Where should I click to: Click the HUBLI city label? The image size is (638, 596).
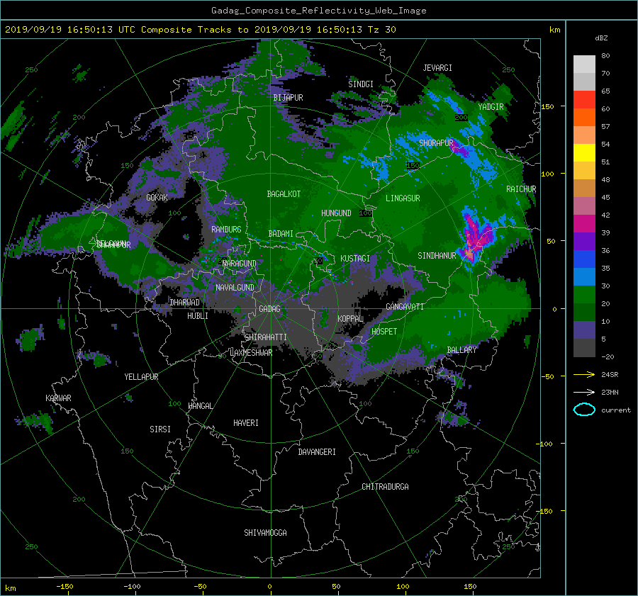point(198,316)
